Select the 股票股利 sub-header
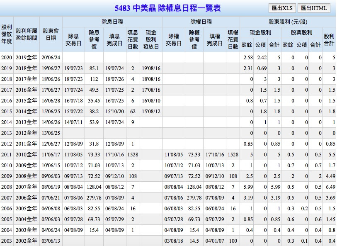Viewport: 337px width, 246px height. (301, 32)
